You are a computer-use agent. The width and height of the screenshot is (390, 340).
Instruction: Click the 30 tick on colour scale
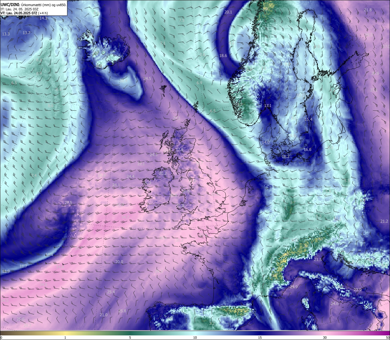325,338
